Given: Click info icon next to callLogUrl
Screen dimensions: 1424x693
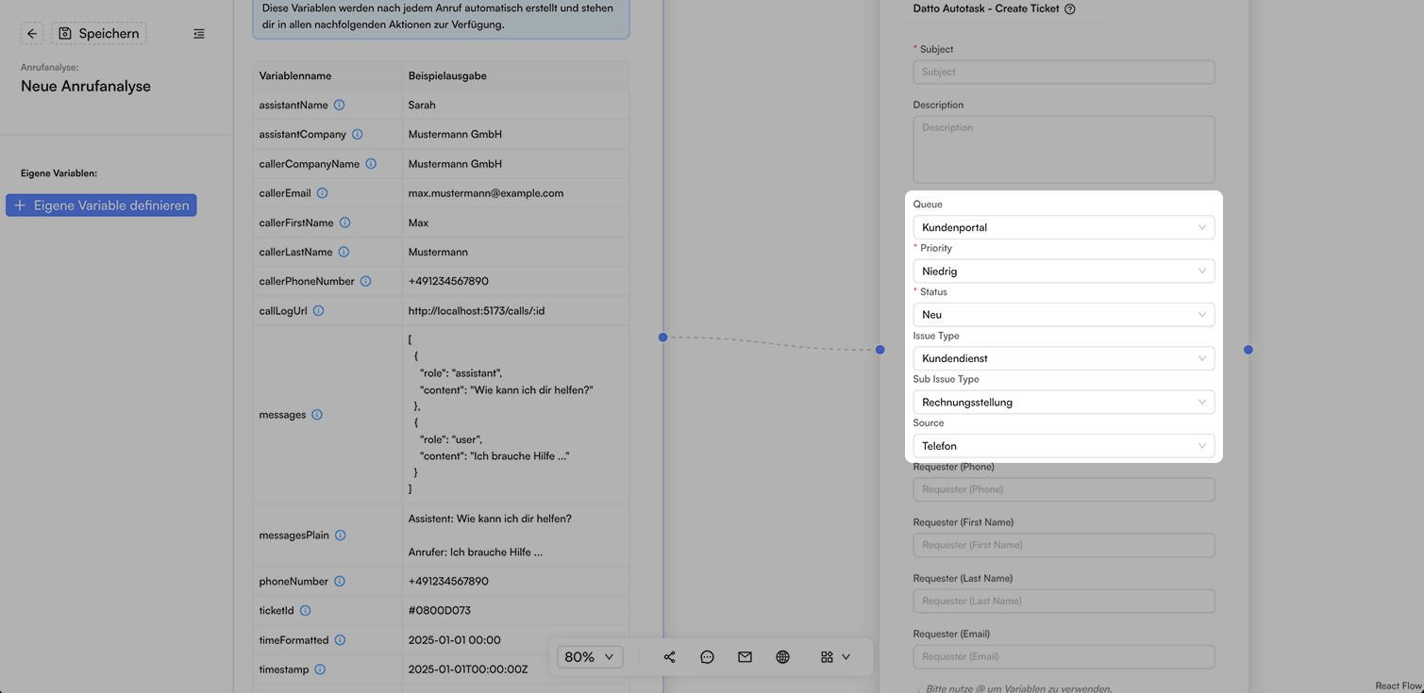Looking at the screenshot, I should pyautogui.click(x=318, y=310).
